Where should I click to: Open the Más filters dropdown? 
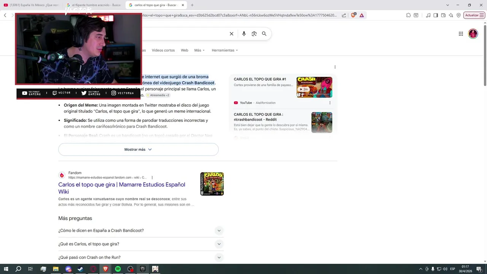(x=199, y=50)
